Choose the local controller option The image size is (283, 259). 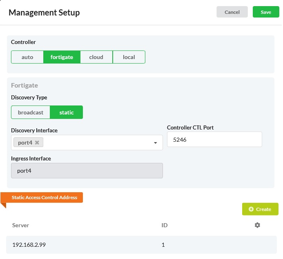pyautogui.click(x=129, y=57)
